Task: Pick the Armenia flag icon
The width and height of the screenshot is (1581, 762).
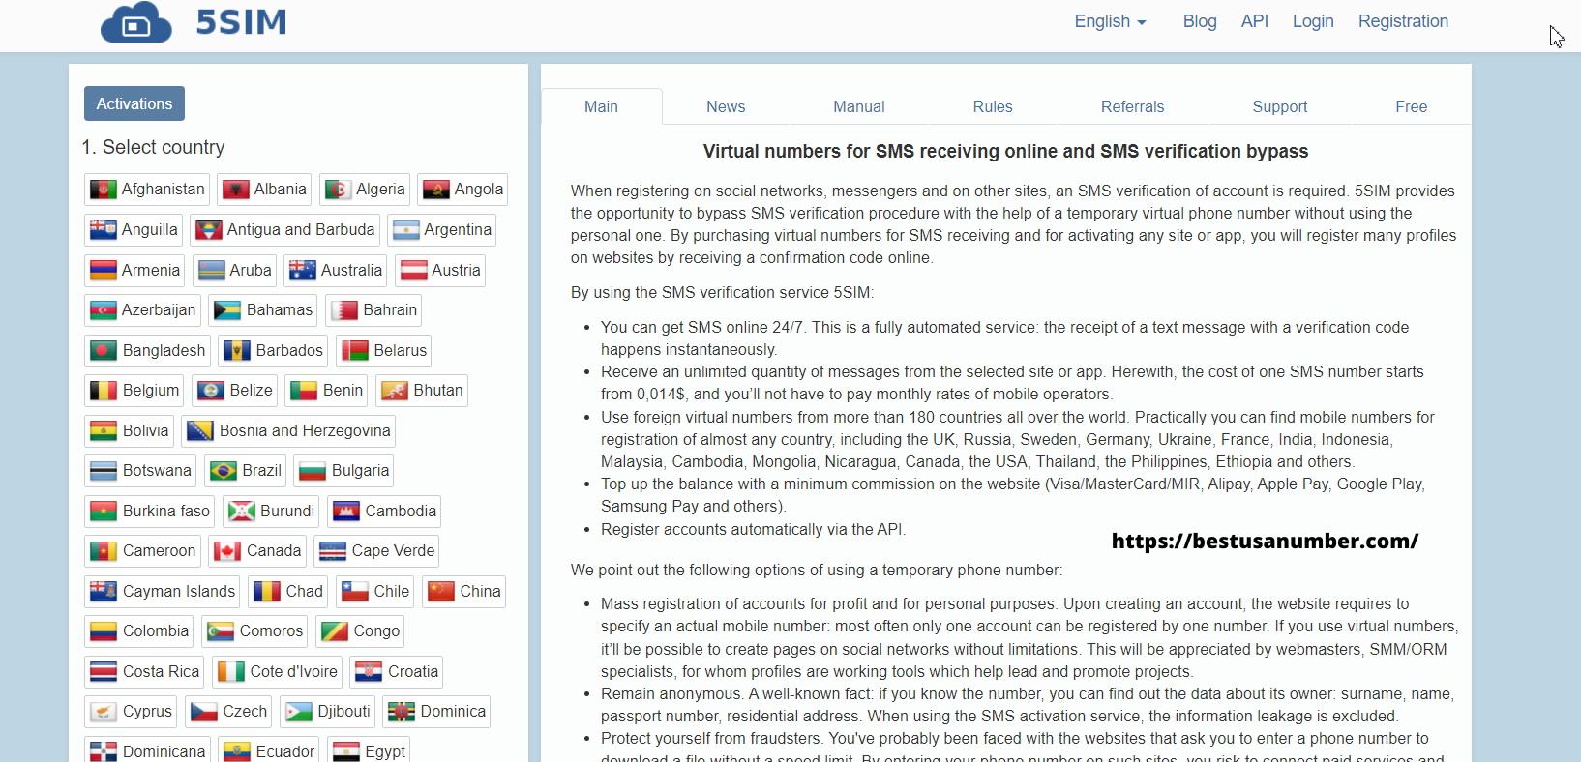Action: click(103, 271)
